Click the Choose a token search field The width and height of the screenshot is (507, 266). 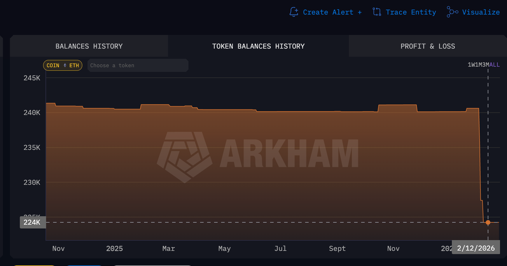click(x=138, y=65)
